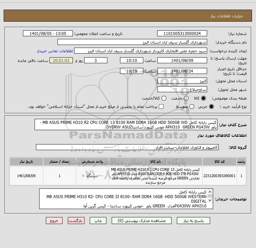The width and height of the screenshot is (256, 248).
Task: Click the unit cell دستگاه
Action: point(92,176)
